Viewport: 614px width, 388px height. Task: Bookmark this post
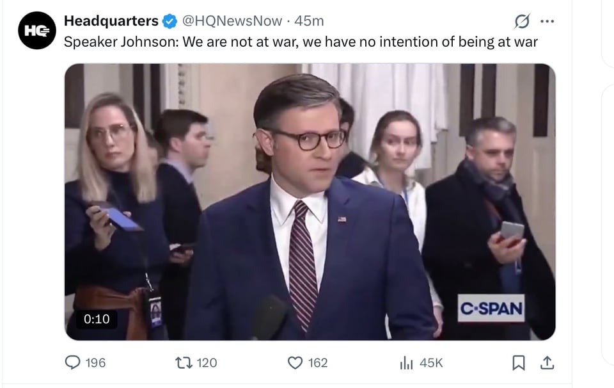tap(519, 363)
